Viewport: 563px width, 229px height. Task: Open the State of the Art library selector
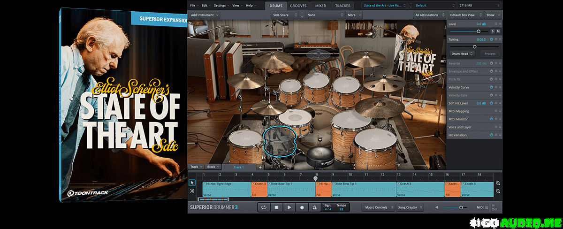coord(384,5)
